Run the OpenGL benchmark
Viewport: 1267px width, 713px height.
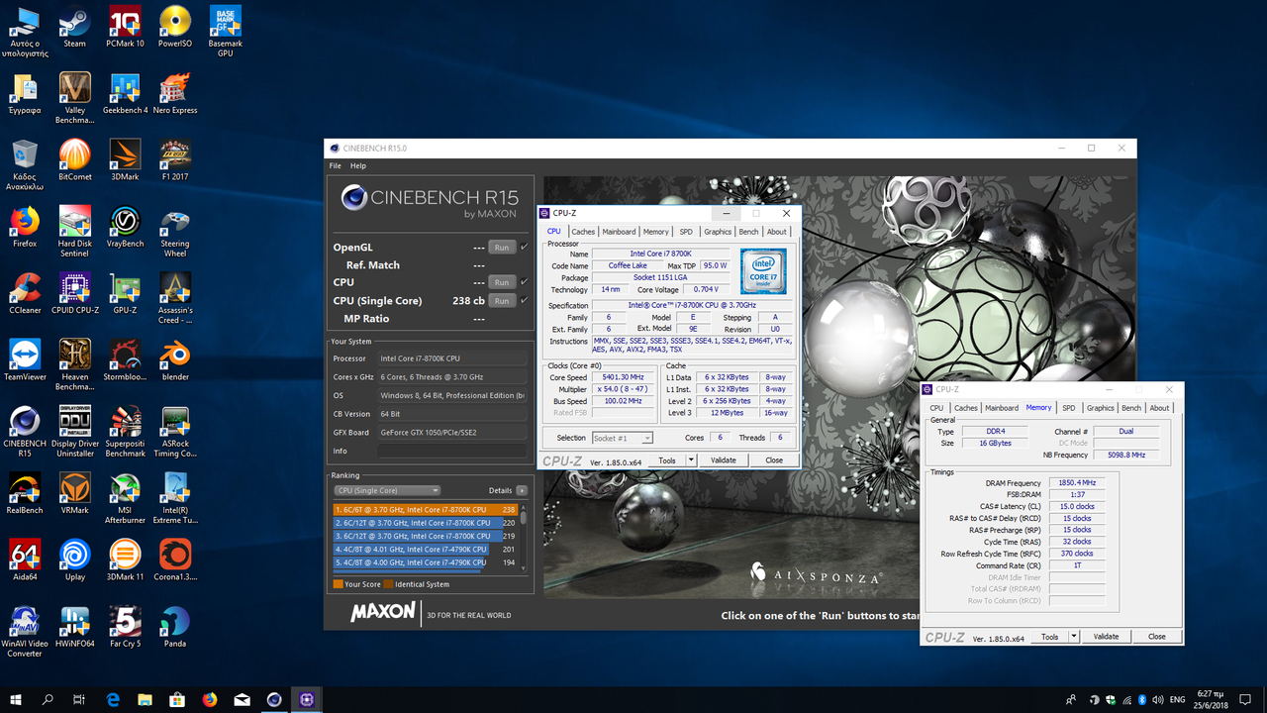(502, 247)
